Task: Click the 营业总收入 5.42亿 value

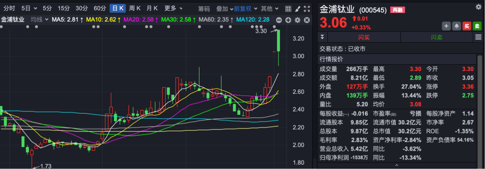Action: click(359, 149)
